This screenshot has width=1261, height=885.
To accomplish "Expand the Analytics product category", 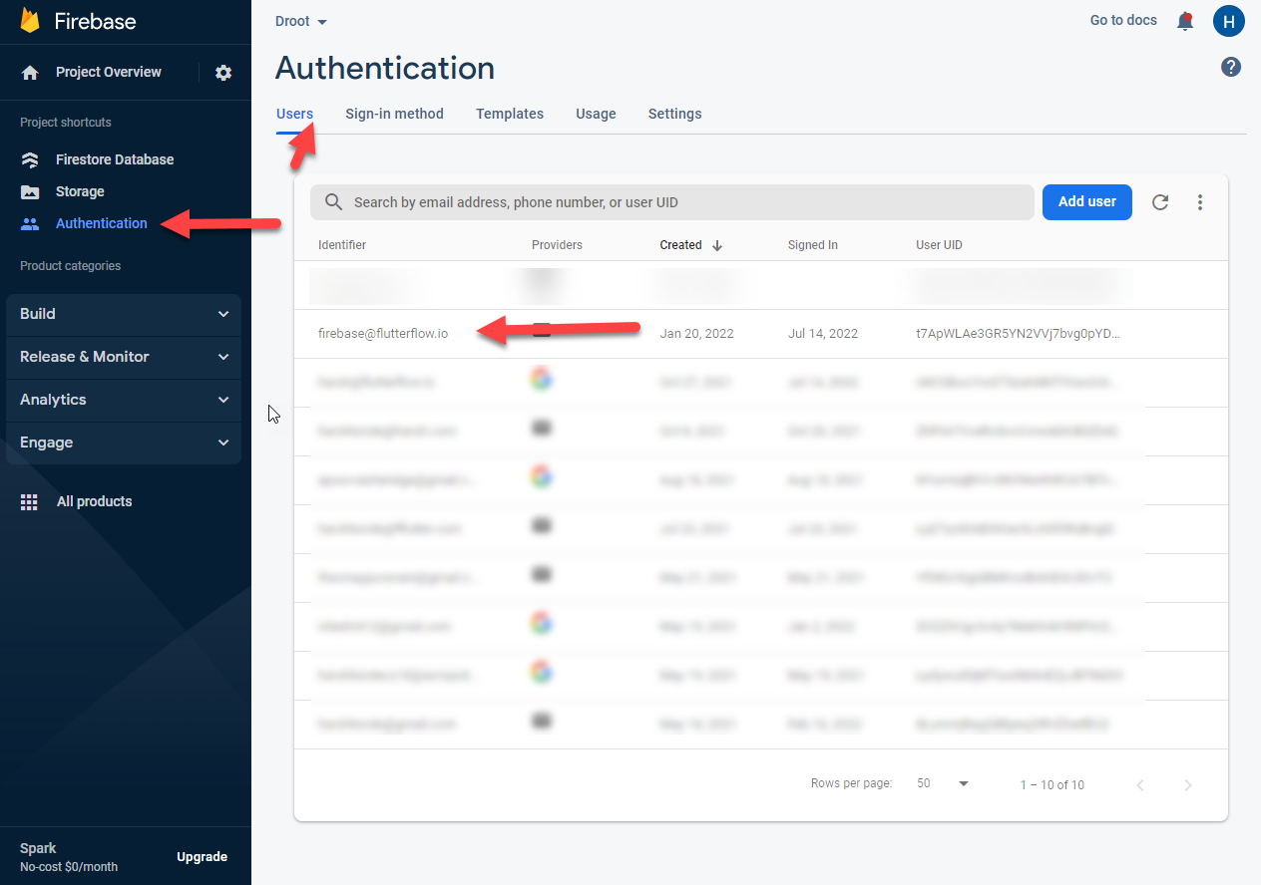I will pyautogui.click(x=124, y=400).
